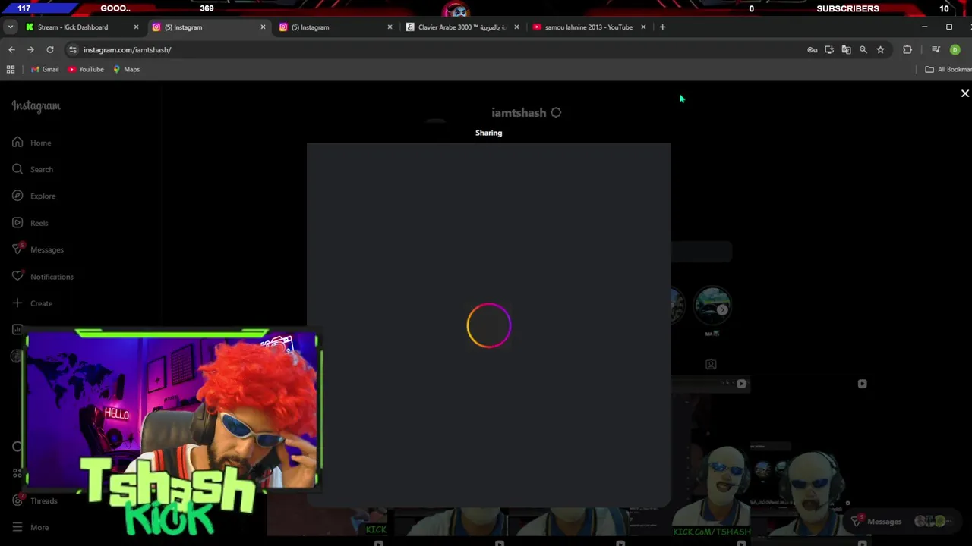This screenshot has width=972, height=546.
Task: Open the browser zoom icon
Action: pyautogui.click(x=863, y=49)
